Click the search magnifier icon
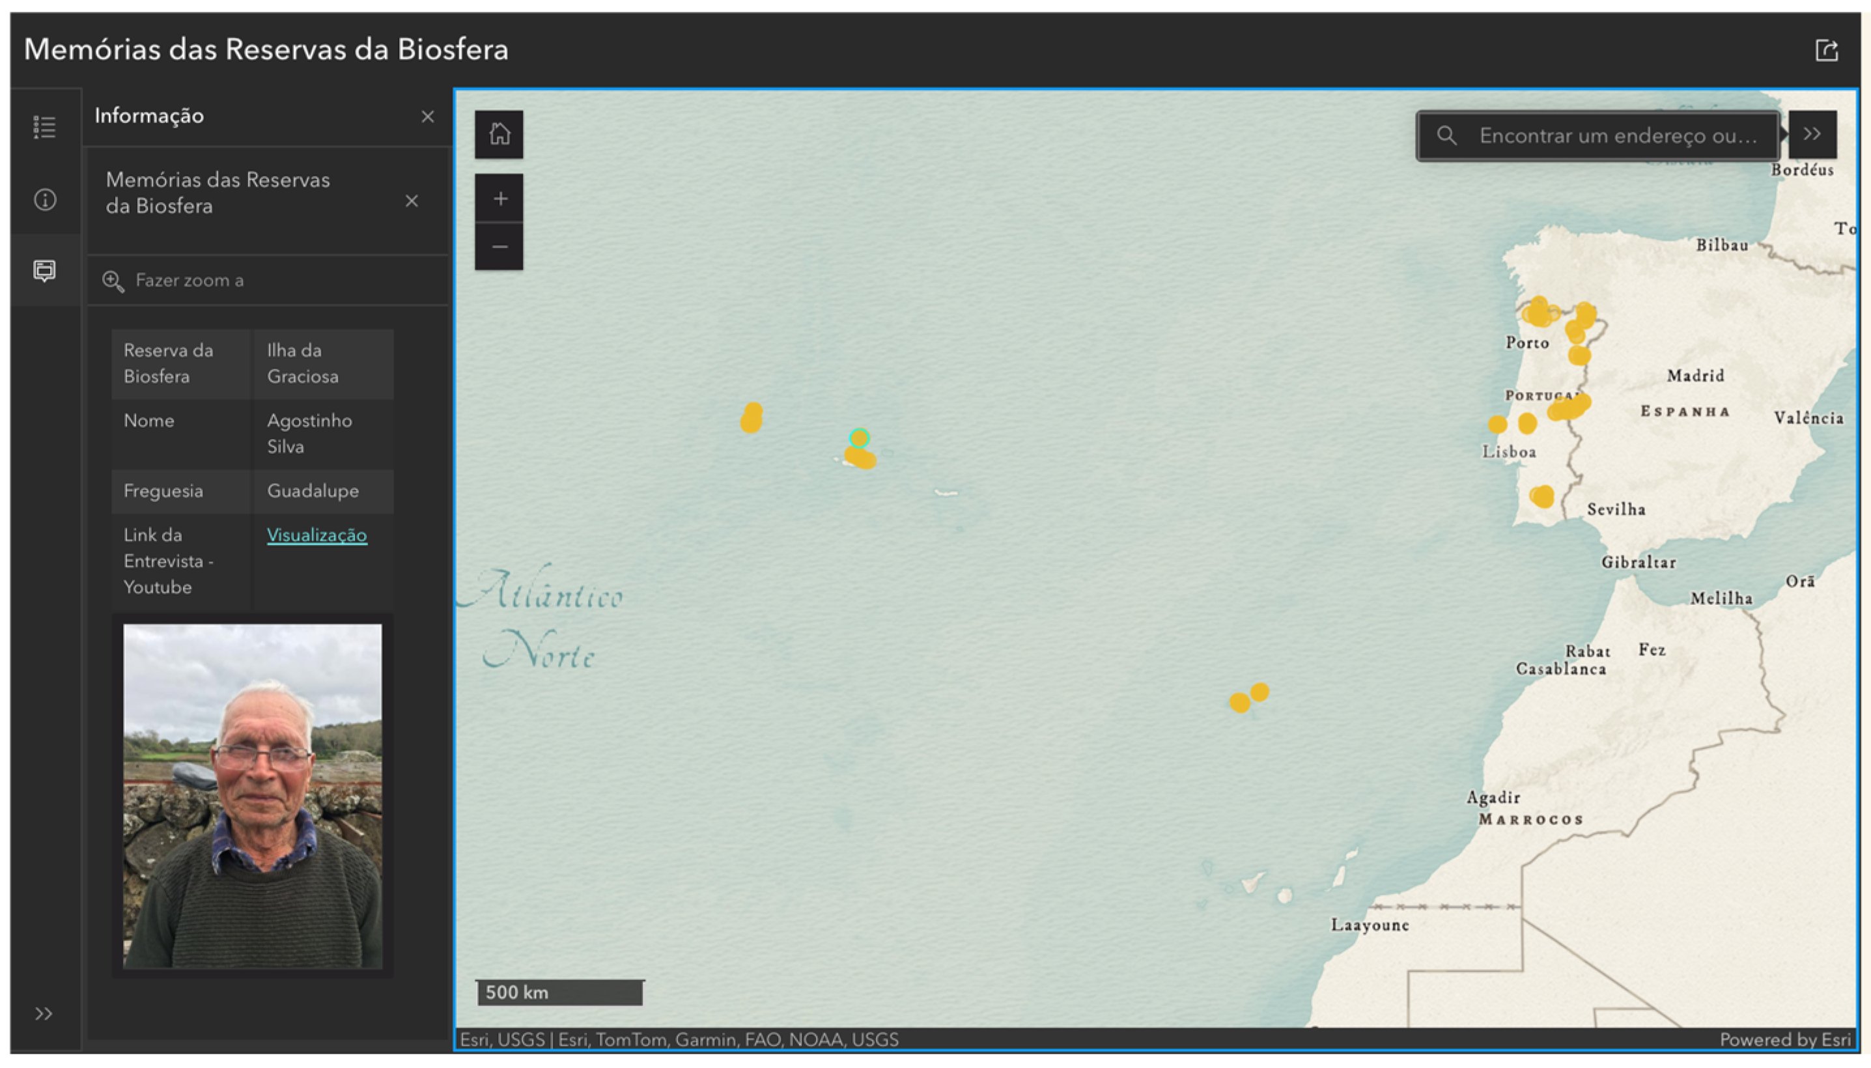 click(1446, 135)
